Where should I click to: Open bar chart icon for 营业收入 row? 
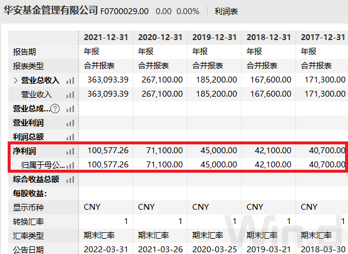click(70, 95)
